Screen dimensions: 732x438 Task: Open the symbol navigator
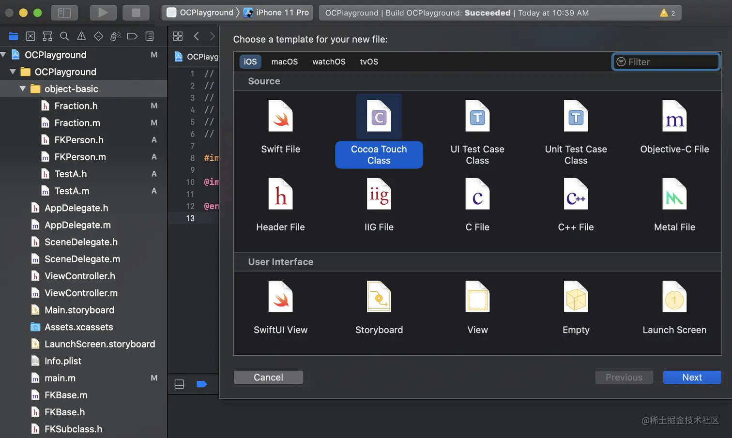pyautogui.click(x=47, y=36)
